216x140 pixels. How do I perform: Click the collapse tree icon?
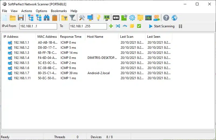(31, 18)
